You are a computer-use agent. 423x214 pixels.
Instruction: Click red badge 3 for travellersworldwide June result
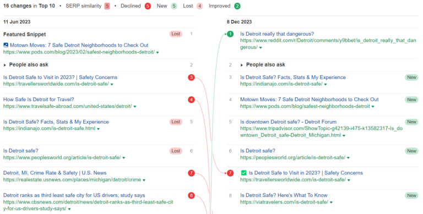tap(191, 78)
